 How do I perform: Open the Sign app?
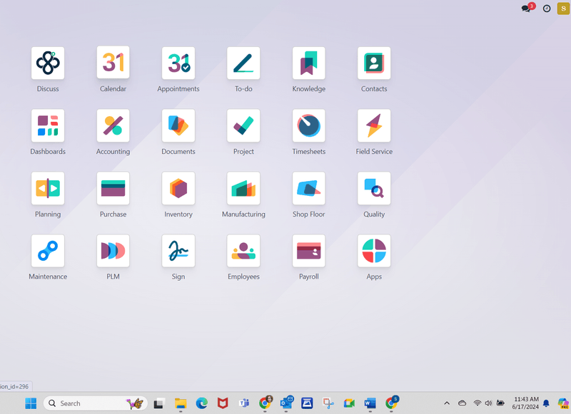pos(178,250)
